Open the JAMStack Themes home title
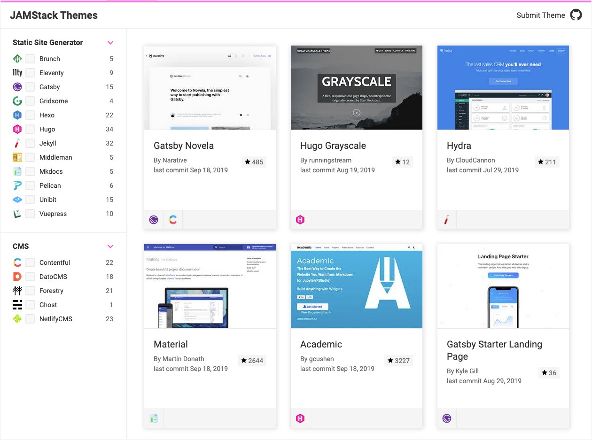Image resolution: width=592 pixels, height=440 pixels. (54, 15)
